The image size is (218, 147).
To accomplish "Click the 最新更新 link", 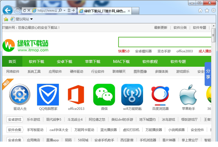I will click(x=161, y=28).
